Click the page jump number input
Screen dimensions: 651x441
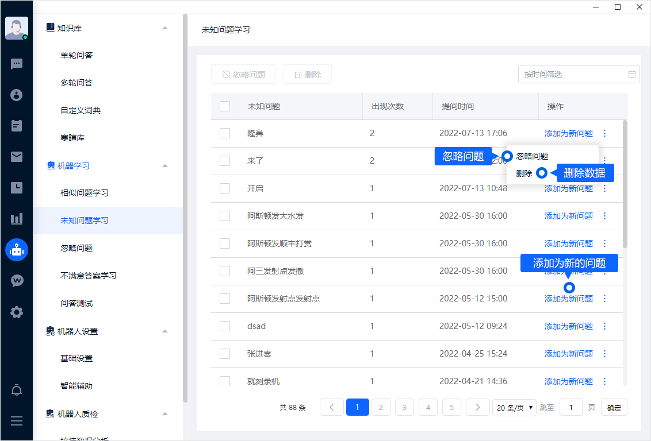pos(571,408)
